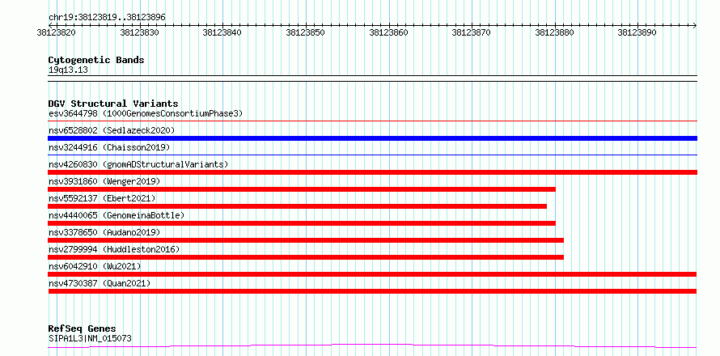Open variant nsv3931860 (Wenger2019) label
Viewport: 720px width, 356px height.
click(104, 181)
